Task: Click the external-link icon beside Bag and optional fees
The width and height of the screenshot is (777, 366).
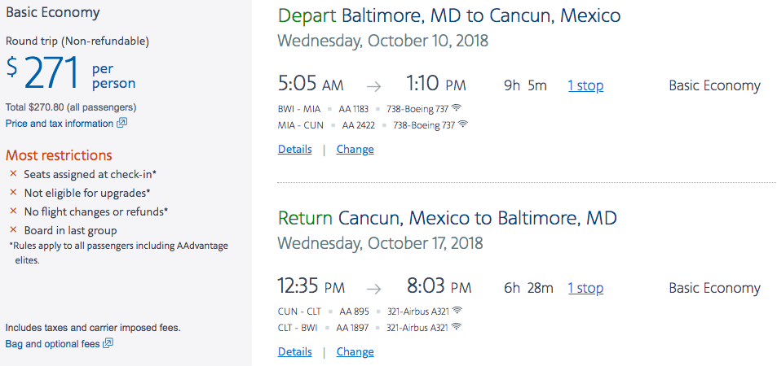Action: pyautogui.click(x=108, y=344)
